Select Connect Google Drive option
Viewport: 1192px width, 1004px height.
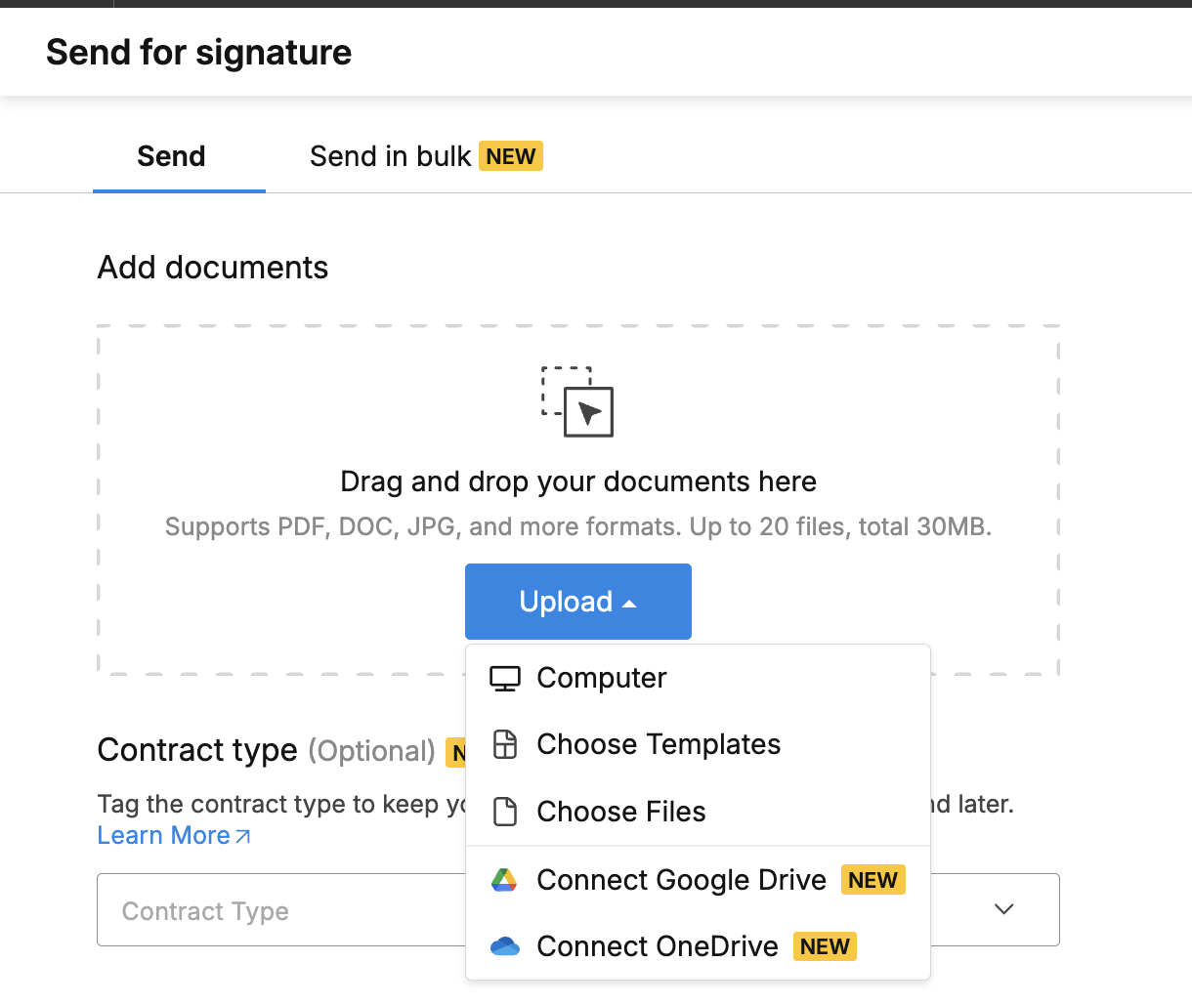coord(699,880)
